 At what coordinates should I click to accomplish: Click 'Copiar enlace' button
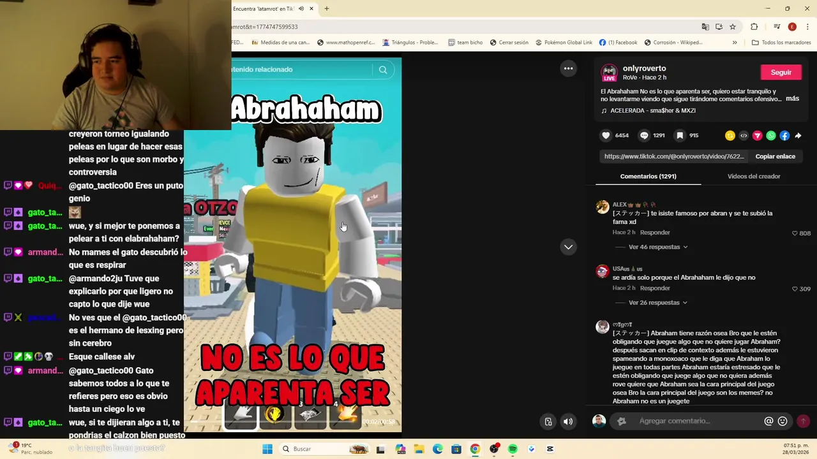(x=775, y=156)
